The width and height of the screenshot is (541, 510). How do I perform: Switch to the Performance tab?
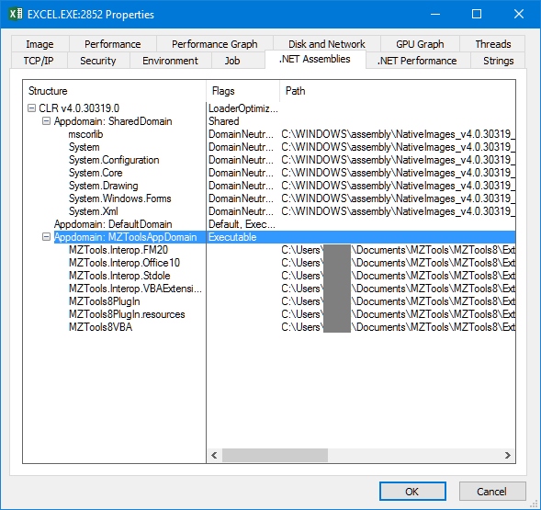tap(112, 44)
